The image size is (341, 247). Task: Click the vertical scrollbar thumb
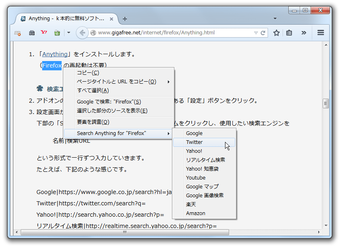[326, 103]
